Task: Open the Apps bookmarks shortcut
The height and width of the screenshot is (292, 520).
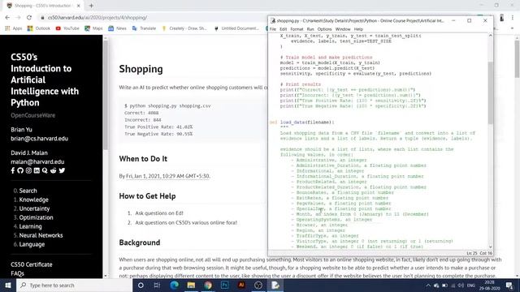Action: tap(14, 28)
